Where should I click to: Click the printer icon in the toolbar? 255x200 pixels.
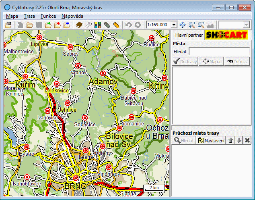pyautogui.click(x=8, y=25)
